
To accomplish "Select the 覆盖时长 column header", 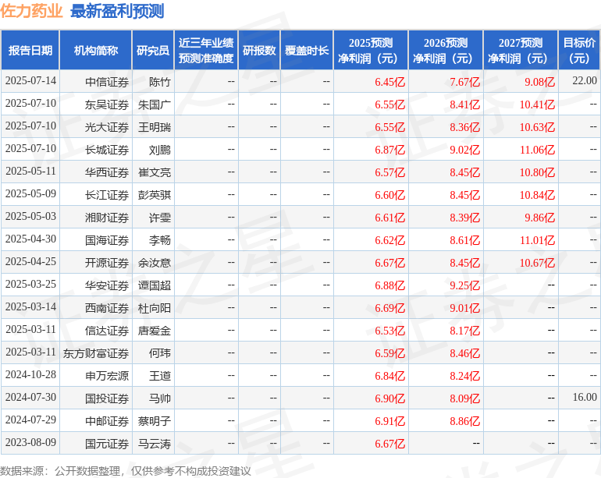I will 307,50.
